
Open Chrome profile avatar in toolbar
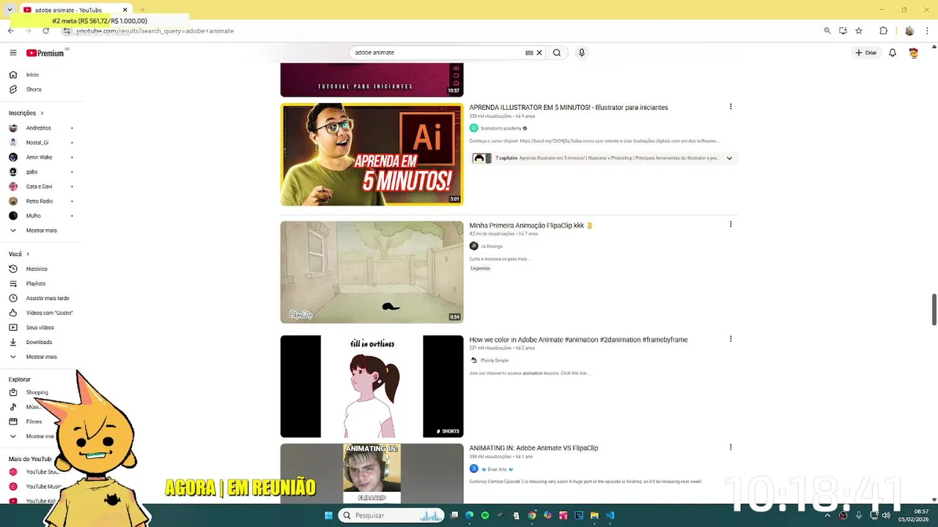909,31
